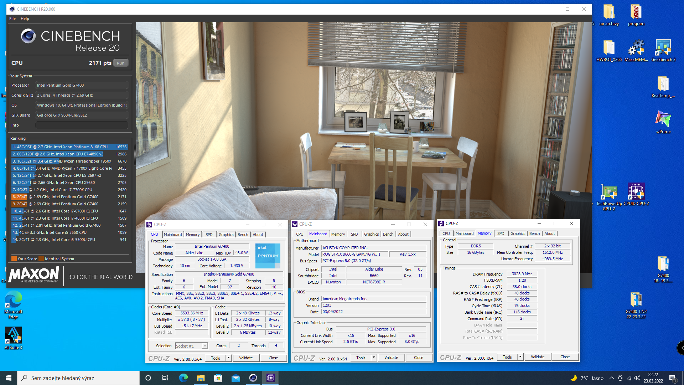Image resolution: width=684 pixels, height=385 pixels.
Task: Click the Core Speed value 5593.36 MHz
Action: click(x=192, y=313)
